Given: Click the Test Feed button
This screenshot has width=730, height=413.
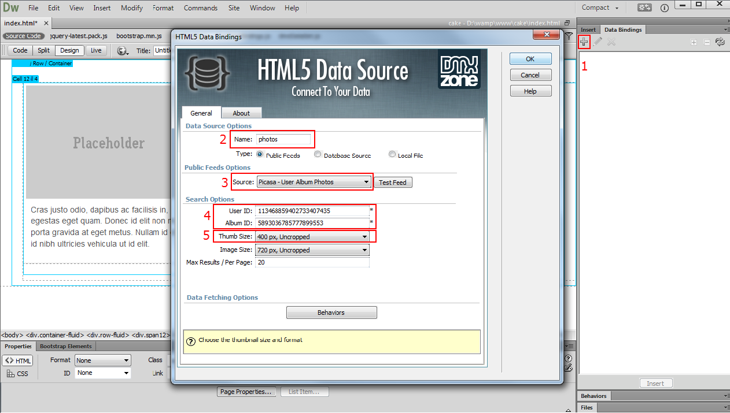Looking at the screenshot, I should tap(393, 183).
